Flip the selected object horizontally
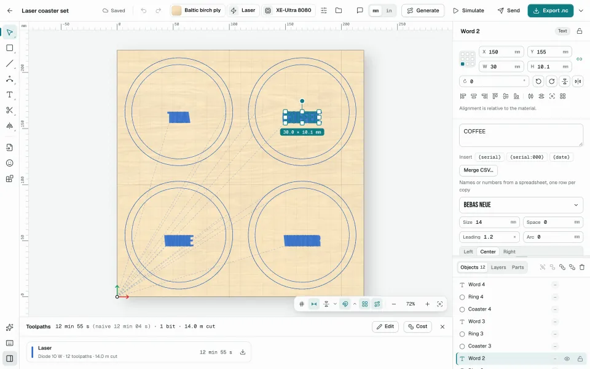590x369 pixels. (x=578, y=81)
